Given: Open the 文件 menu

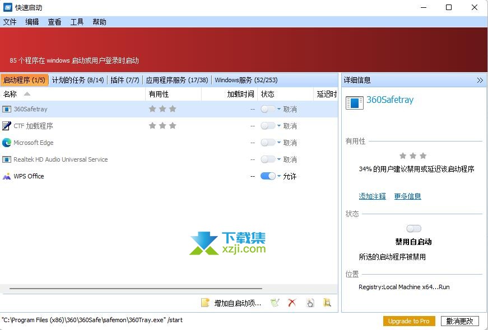Looking at the screenshot, I should tap(10, 22).
